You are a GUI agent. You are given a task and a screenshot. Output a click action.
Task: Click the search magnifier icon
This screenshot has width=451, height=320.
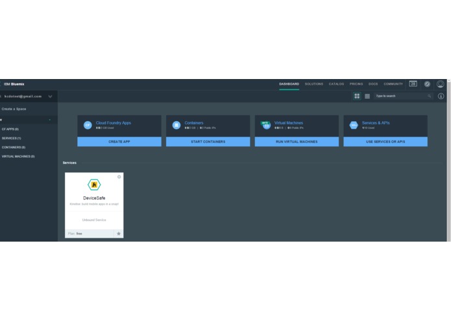tap(429, 96)
